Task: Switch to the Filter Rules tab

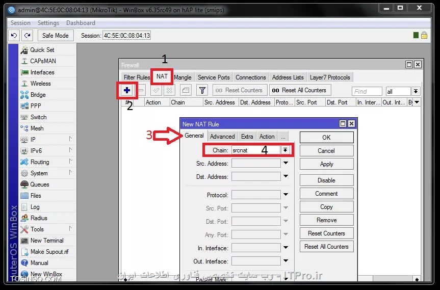Action: [137, 77]
